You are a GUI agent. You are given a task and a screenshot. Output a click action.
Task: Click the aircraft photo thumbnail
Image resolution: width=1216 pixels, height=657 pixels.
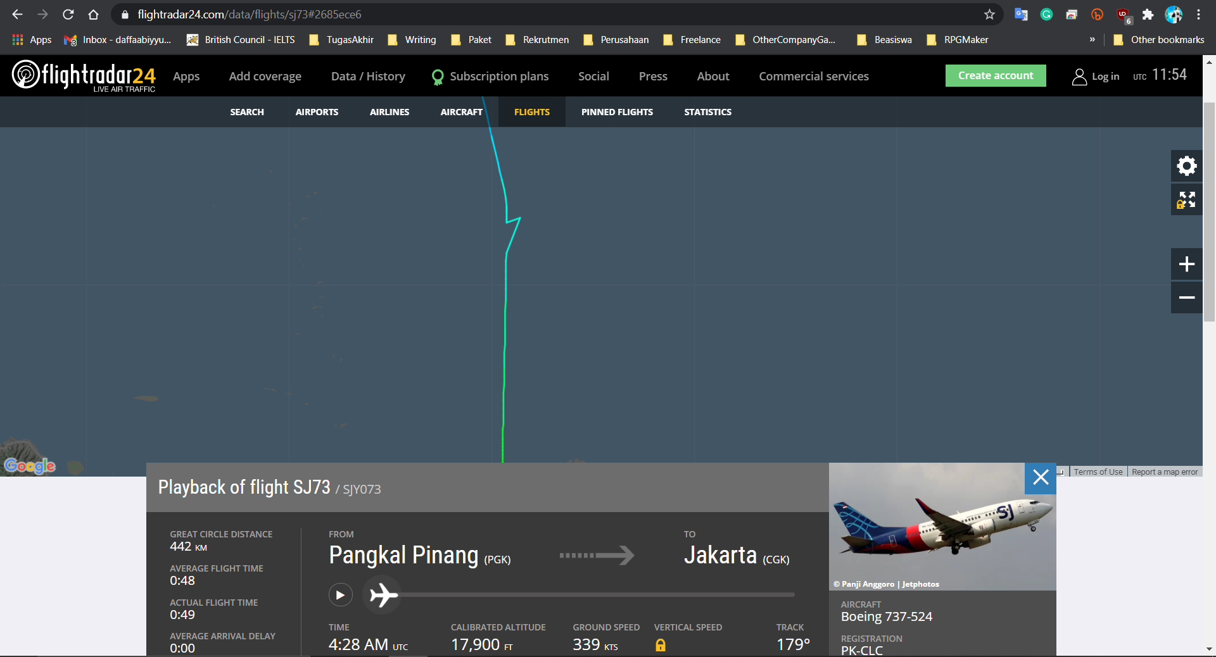[942, 527]
